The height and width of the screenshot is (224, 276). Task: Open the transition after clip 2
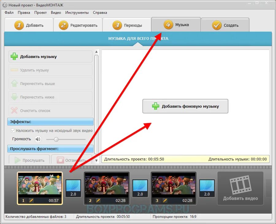pyautogui.click(x=140, y=188)
